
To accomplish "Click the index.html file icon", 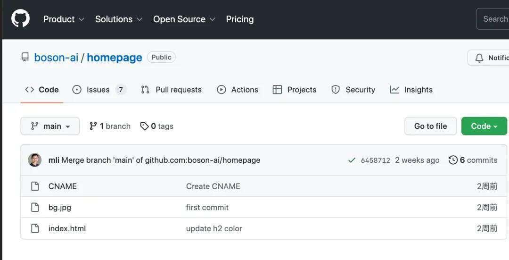I will click(x=35, y=228).
